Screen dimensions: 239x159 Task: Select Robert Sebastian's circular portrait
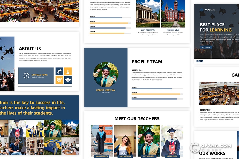coord(106,75)
